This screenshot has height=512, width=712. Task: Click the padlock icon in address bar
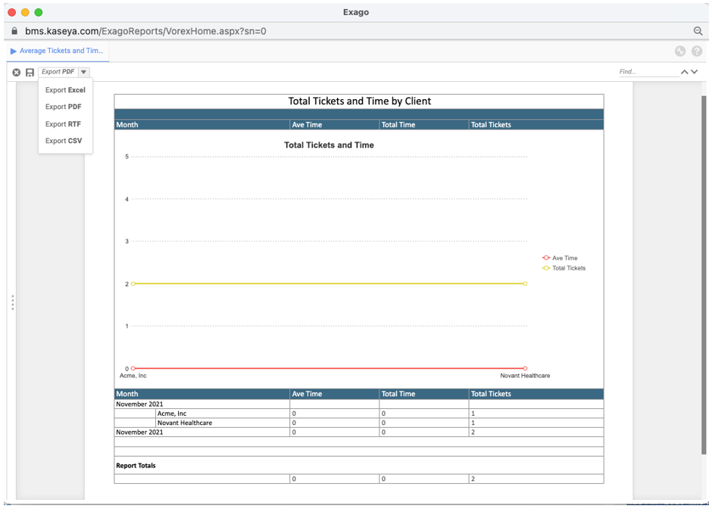14,31
